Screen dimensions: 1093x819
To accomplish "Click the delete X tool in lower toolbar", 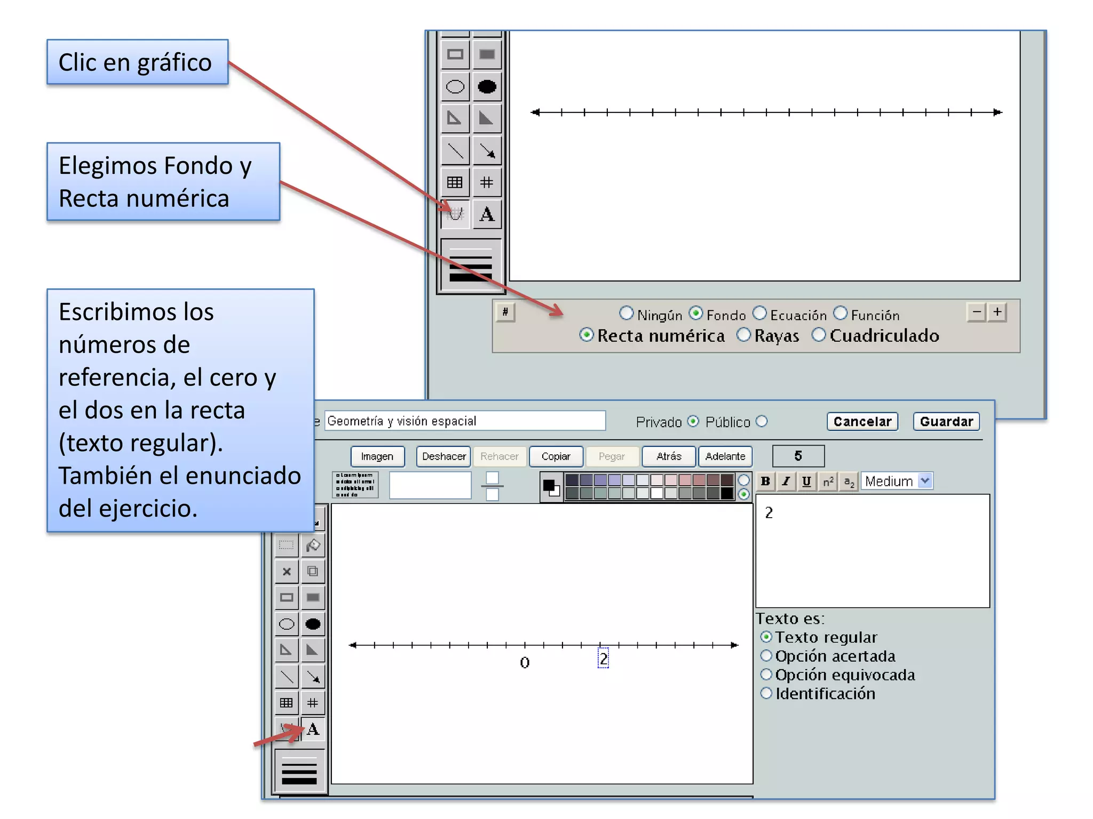I will tap(287, 572).
